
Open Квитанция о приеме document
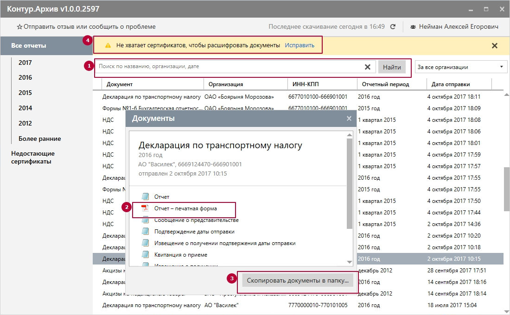180,255
